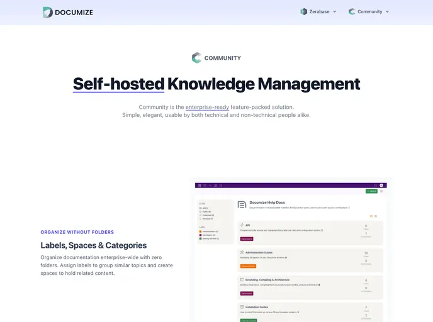Open the Community menu in the header

point(369,11)
